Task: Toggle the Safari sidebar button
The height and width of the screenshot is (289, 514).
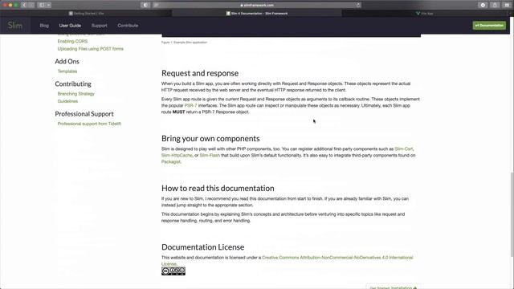Action: point(42,5)
